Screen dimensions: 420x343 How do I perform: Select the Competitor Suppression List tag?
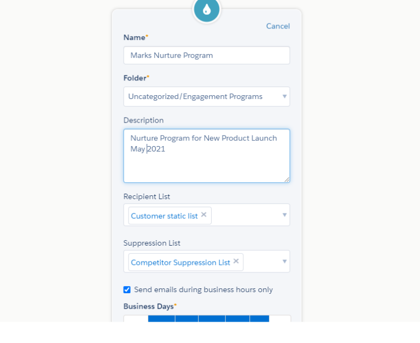tap(180, 263)
